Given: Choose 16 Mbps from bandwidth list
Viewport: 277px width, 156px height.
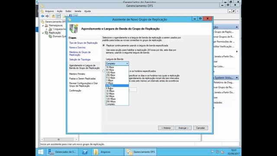Looking at the screenshot, I should click(117, 91).
